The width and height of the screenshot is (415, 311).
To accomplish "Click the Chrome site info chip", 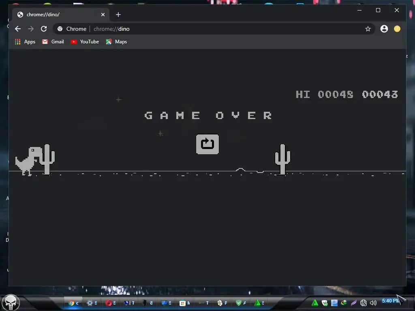I will [x=72, y=29].
